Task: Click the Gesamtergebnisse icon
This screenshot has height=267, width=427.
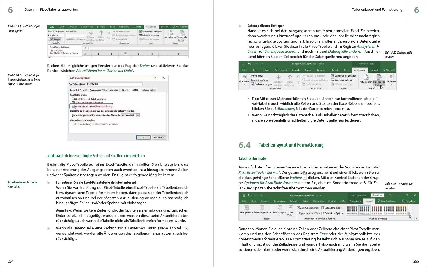Action: pyautogui.click(x=262, y=207)
